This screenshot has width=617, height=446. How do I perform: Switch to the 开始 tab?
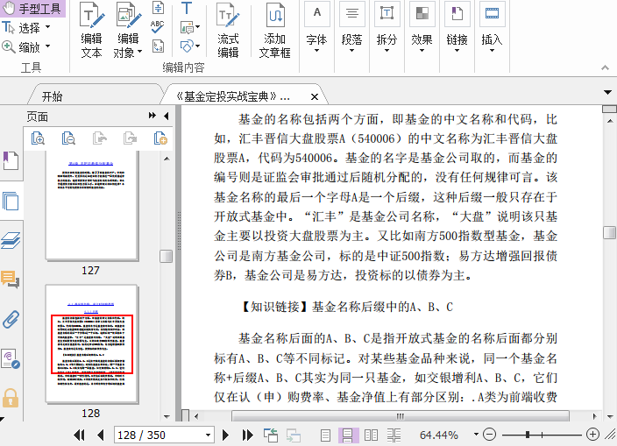point(52,96)
